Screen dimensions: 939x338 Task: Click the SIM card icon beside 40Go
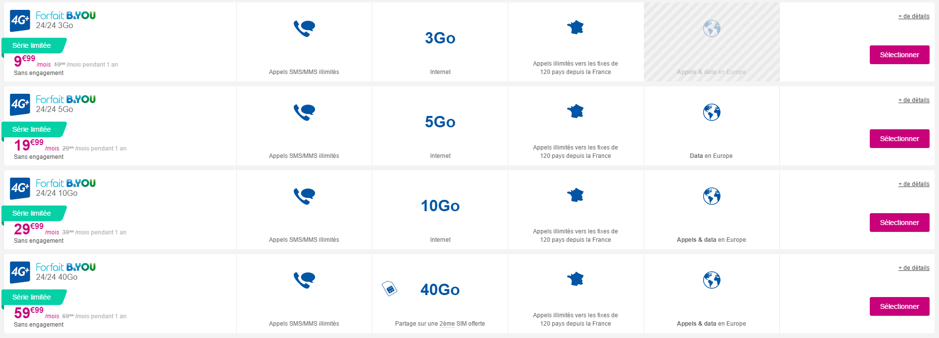coord(390,288)
